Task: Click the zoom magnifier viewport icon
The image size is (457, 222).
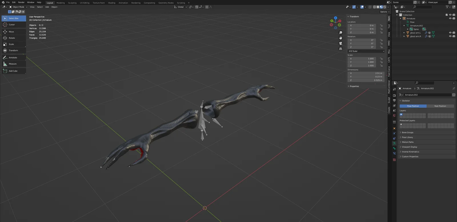Action: [x=340, y=33]
